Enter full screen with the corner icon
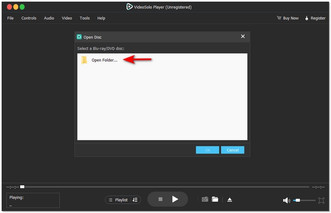Viewport: 331px width, 213px height. pyautogui.click(x=321, y=200)
